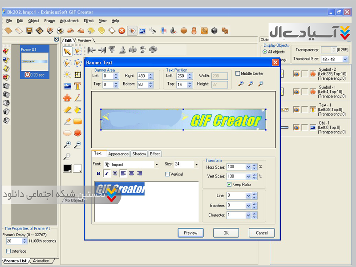Viewport: 356px width, 267px height.
Task: Open the Thumbnail Size dropdown
Action: point(345,59)
